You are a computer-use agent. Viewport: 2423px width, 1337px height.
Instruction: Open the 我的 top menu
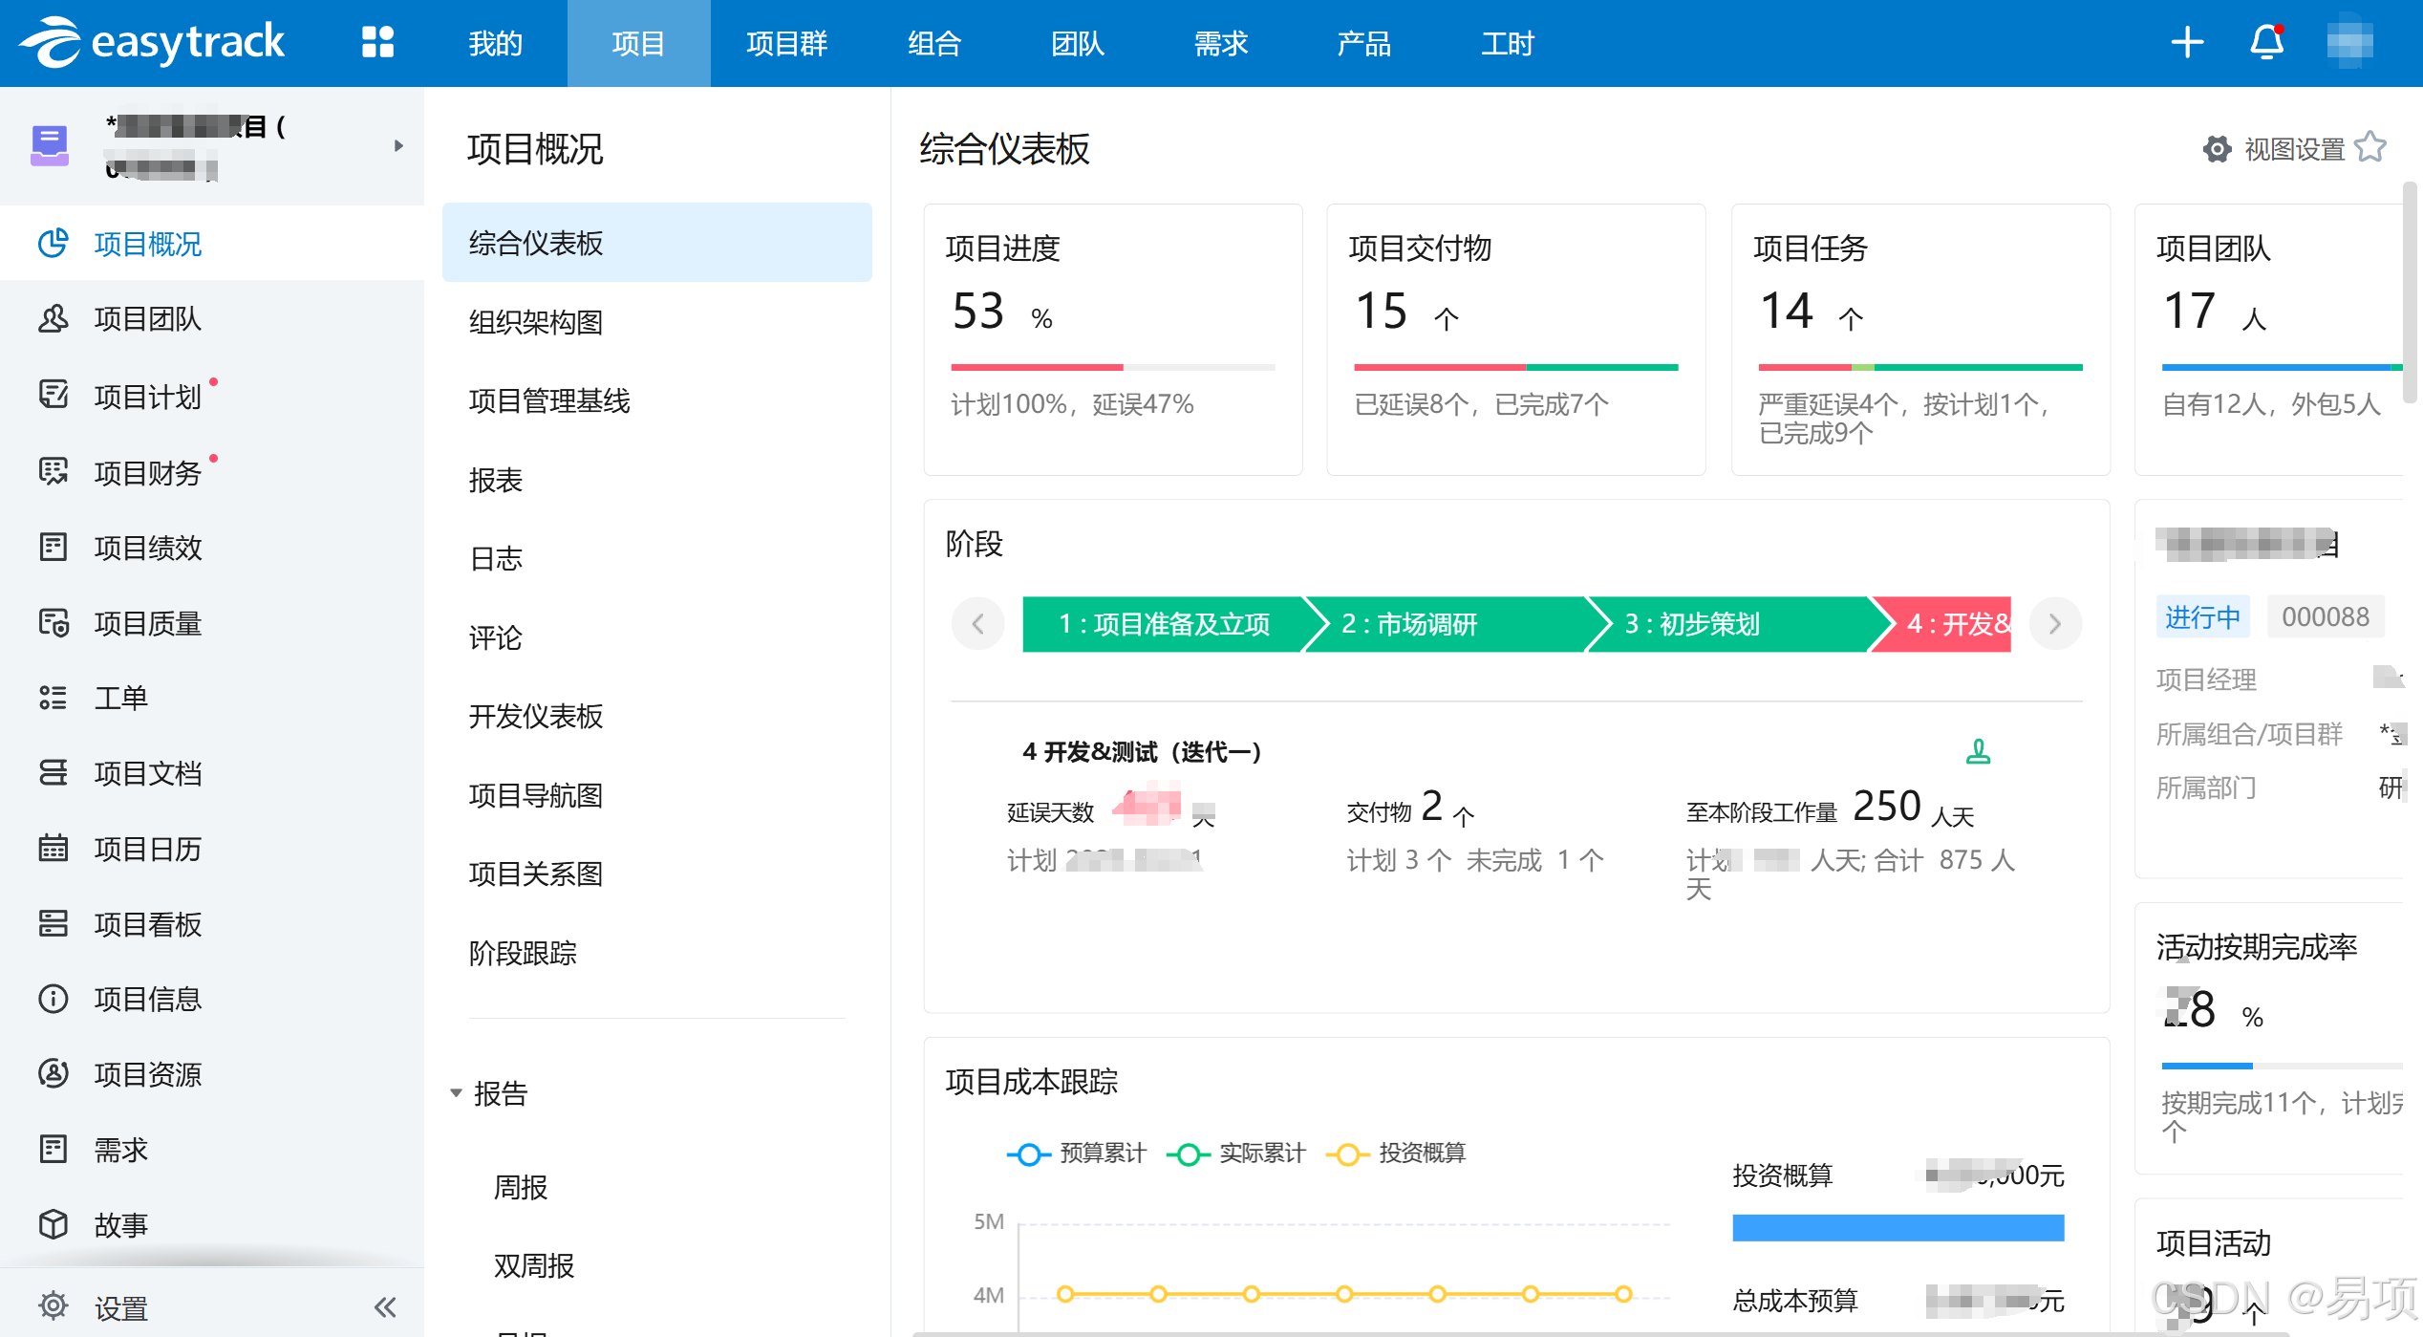coord(496,43)
